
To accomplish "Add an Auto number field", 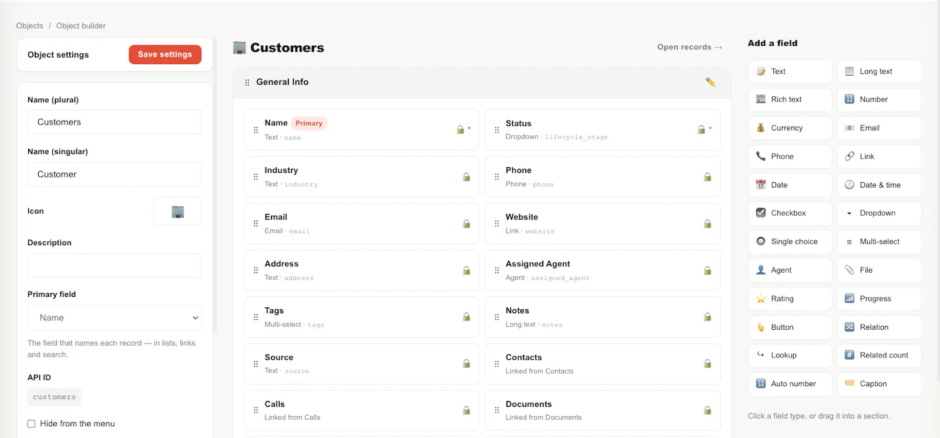I will tap(790, 384).
